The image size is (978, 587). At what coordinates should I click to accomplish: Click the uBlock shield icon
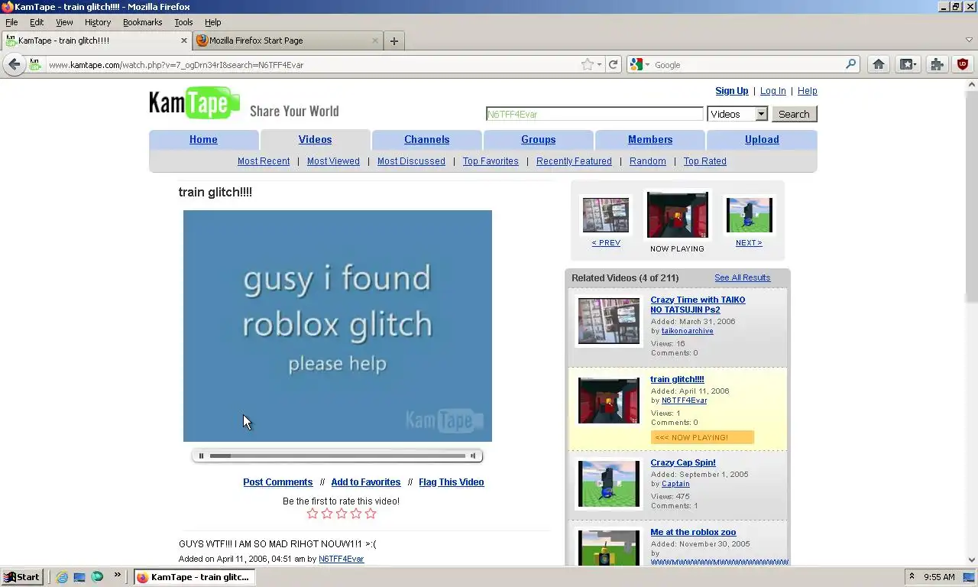(963, 65)
